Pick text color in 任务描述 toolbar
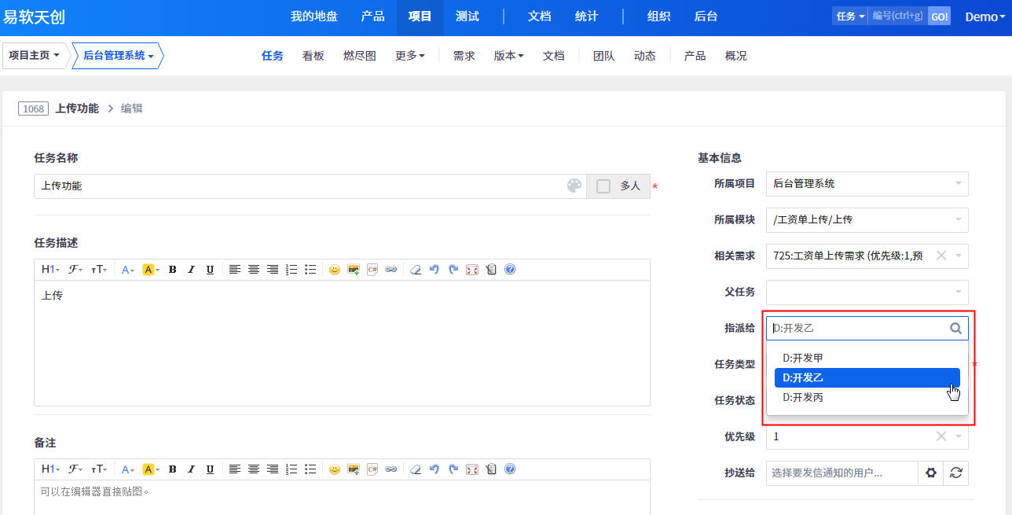 coord(129,270)
